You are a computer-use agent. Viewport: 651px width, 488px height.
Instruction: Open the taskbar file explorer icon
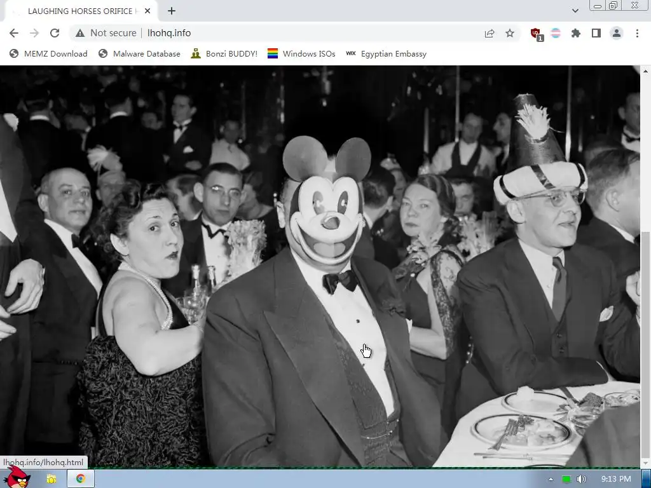coord(51,479)
